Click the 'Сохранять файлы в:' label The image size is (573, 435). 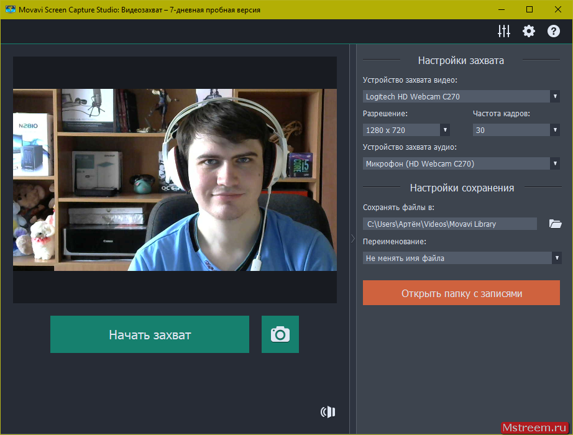click(399, 208)
